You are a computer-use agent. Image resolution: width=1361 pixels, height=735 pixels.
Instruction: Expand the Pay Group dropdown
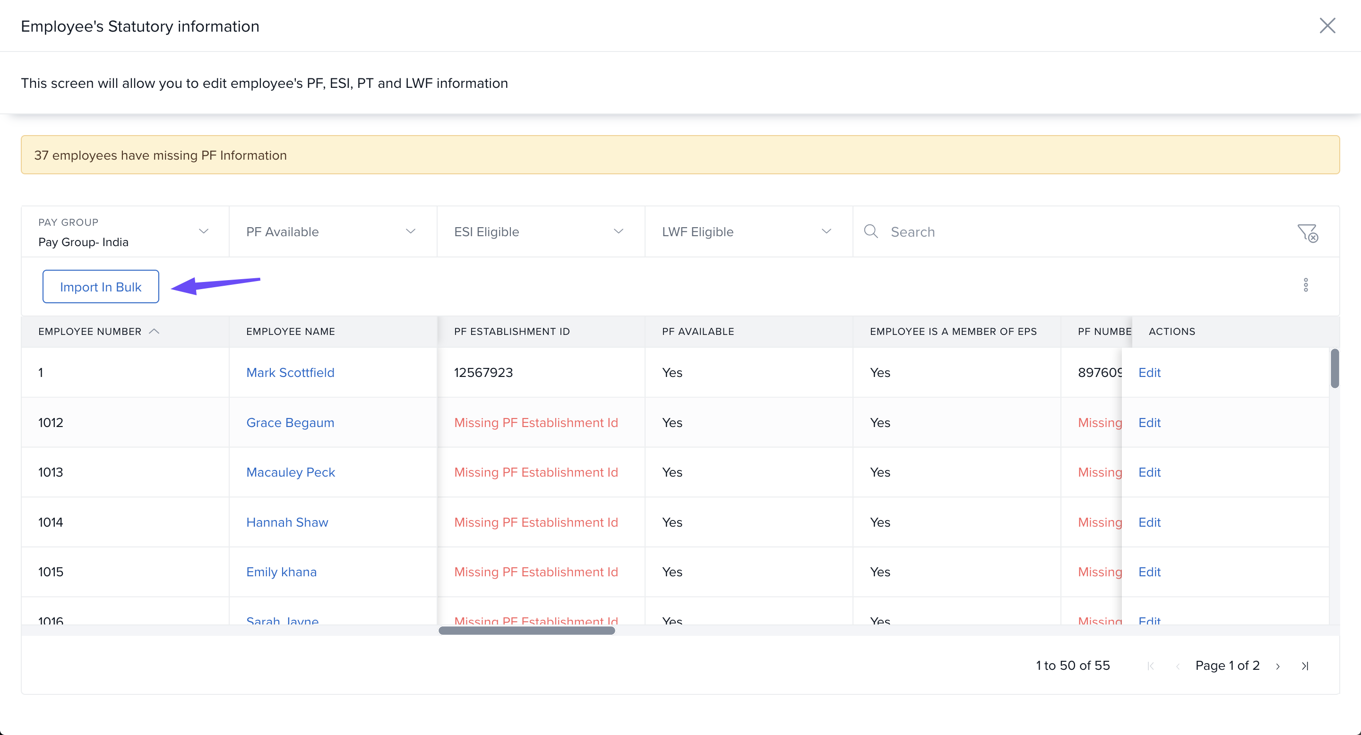click(x=203, y=231)
